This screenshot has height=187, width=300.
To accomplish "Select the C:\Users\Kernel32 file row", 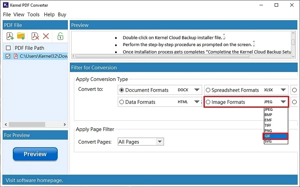I will point(35,56).
